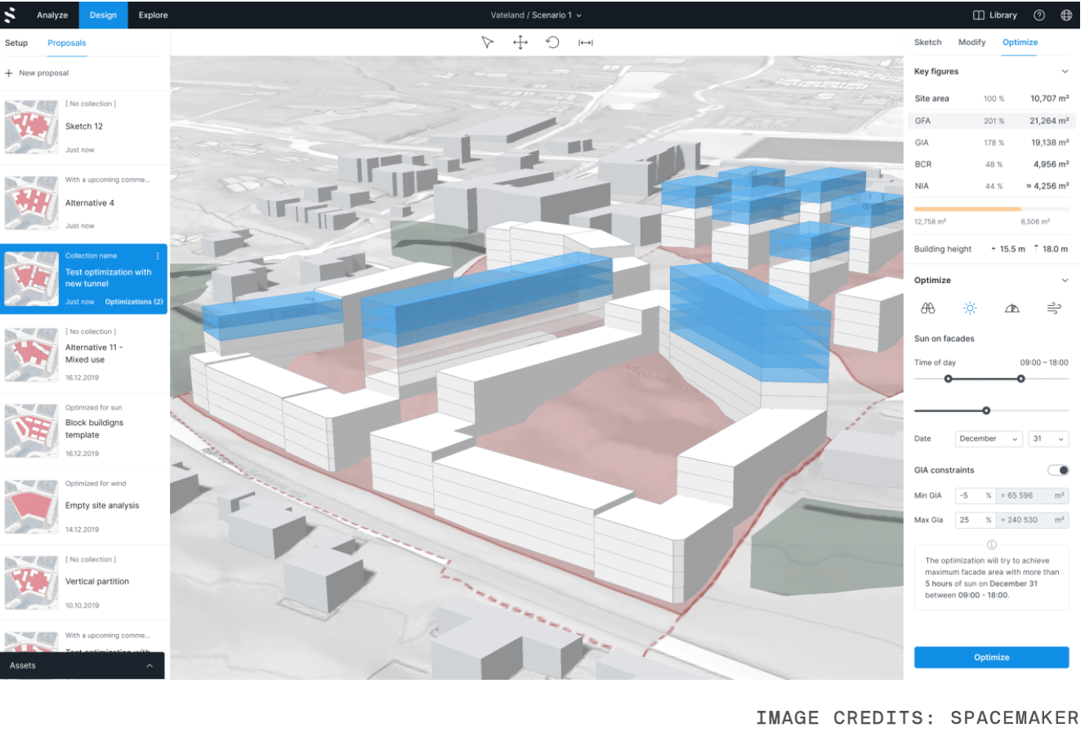
Task: Select the sun analysis icon
Action: point(970,308)
